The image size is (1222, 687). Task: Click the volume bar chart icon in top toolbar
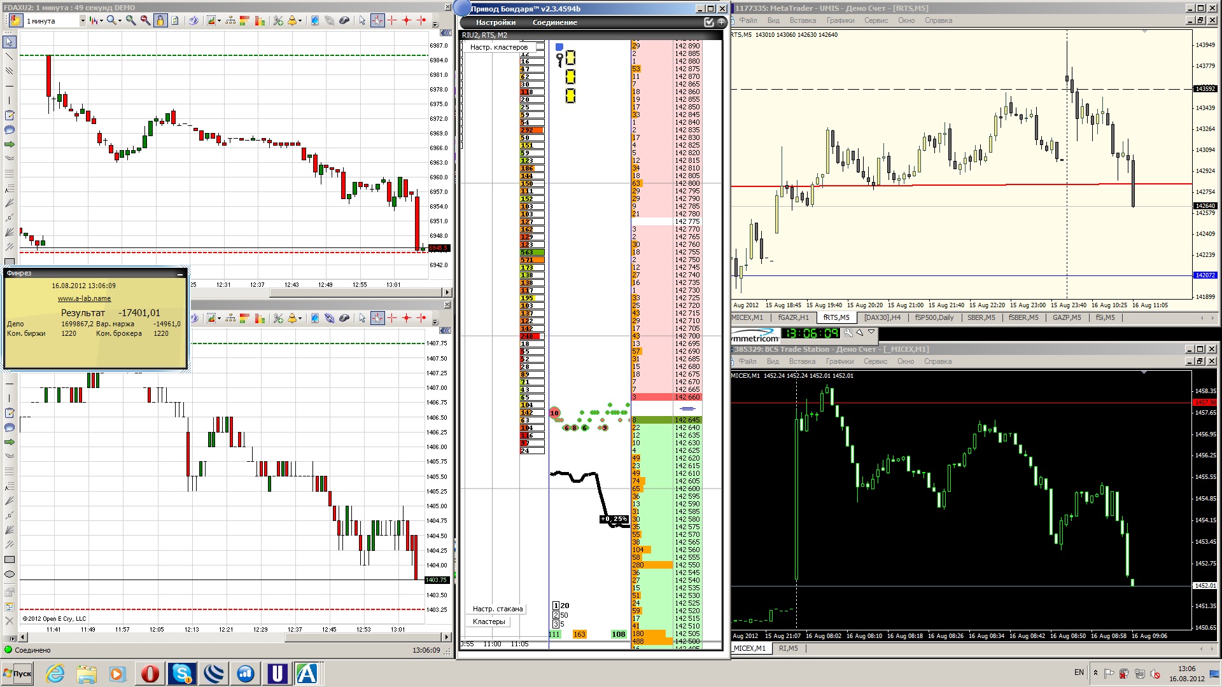(260, 21)
